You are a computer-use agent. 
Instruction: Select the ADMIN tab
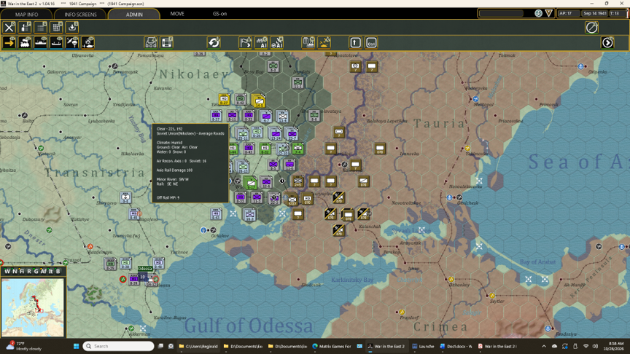pyautogui.click(x=134, y=15)
